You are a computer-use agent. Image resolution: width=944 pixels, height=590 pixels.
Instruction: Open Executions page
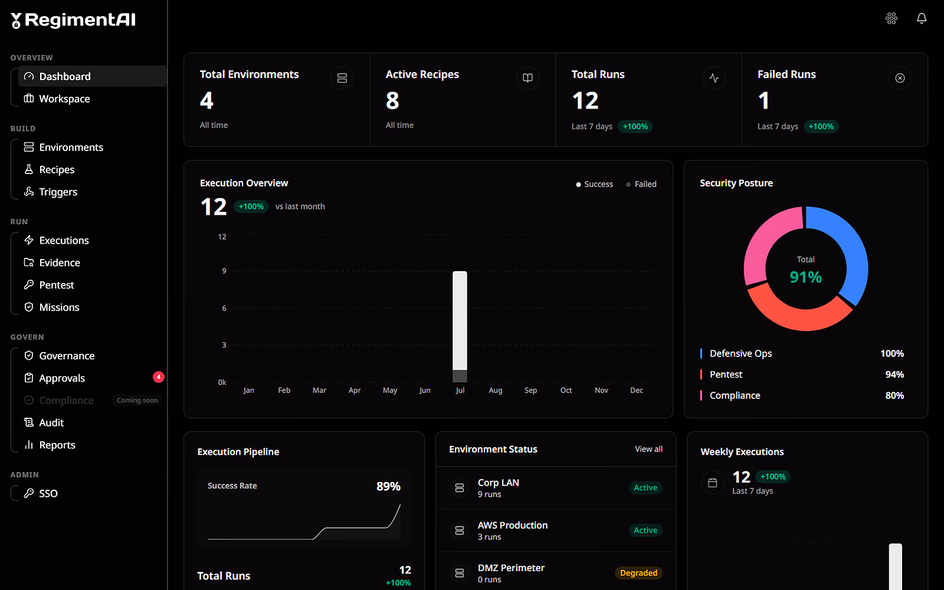coord(92,240)
